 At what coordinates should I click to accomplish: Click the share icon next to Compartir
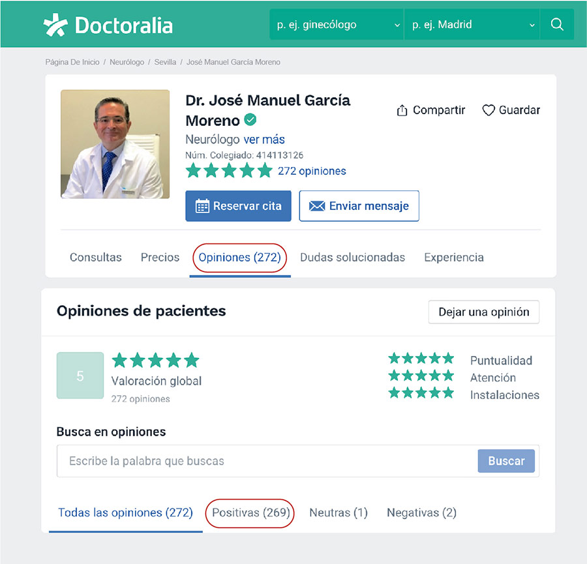tap(402, 110)
